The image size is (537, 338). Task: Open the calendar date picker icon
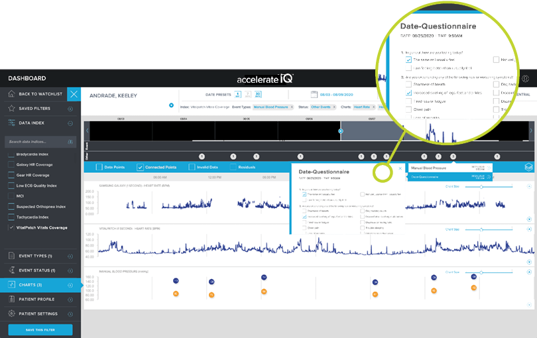pyautogui.click(x=314, y=94)
